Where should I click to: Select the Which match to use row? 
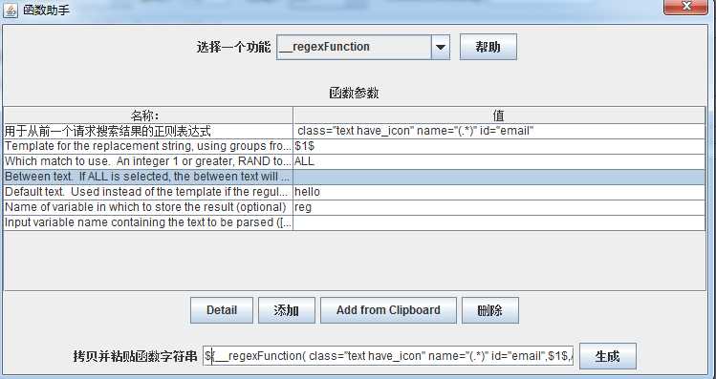tap(148, 162)
